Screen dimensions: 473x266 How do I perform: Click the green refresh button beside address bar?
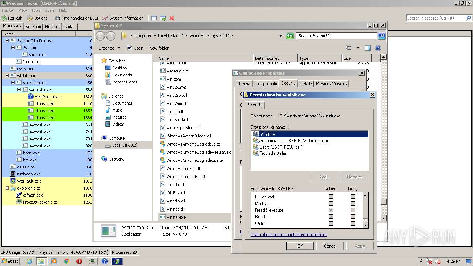290,36
